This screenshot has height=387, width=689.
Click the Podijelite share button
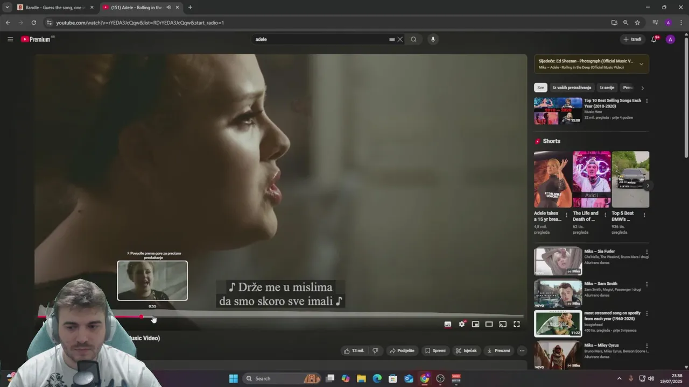[x=402, y=350]
